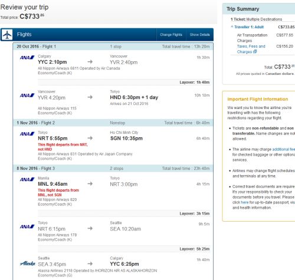Click Show Details in the Flights header

pyautogui.click(x=199, y=35)
